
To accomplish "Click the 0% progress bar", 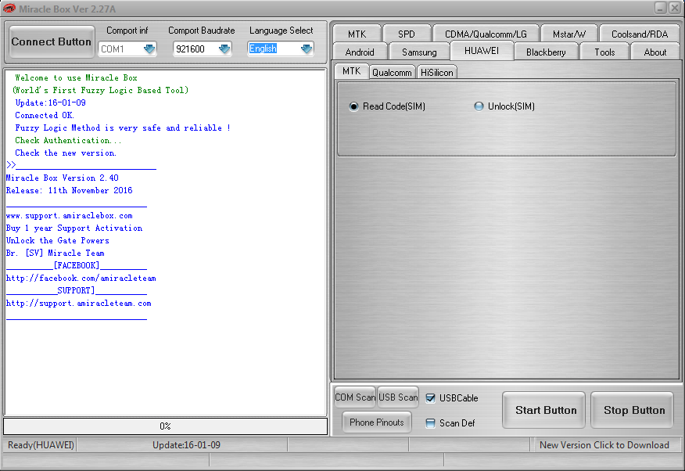I will 165,426.
